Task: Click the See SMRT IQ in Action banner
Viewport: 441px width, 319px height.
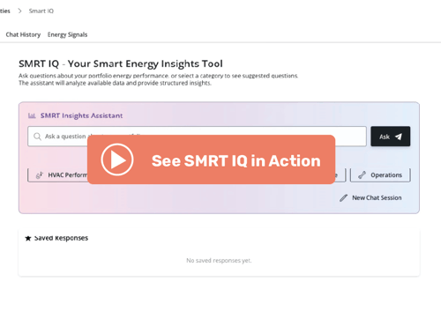Action: click(x=211, y=159)
